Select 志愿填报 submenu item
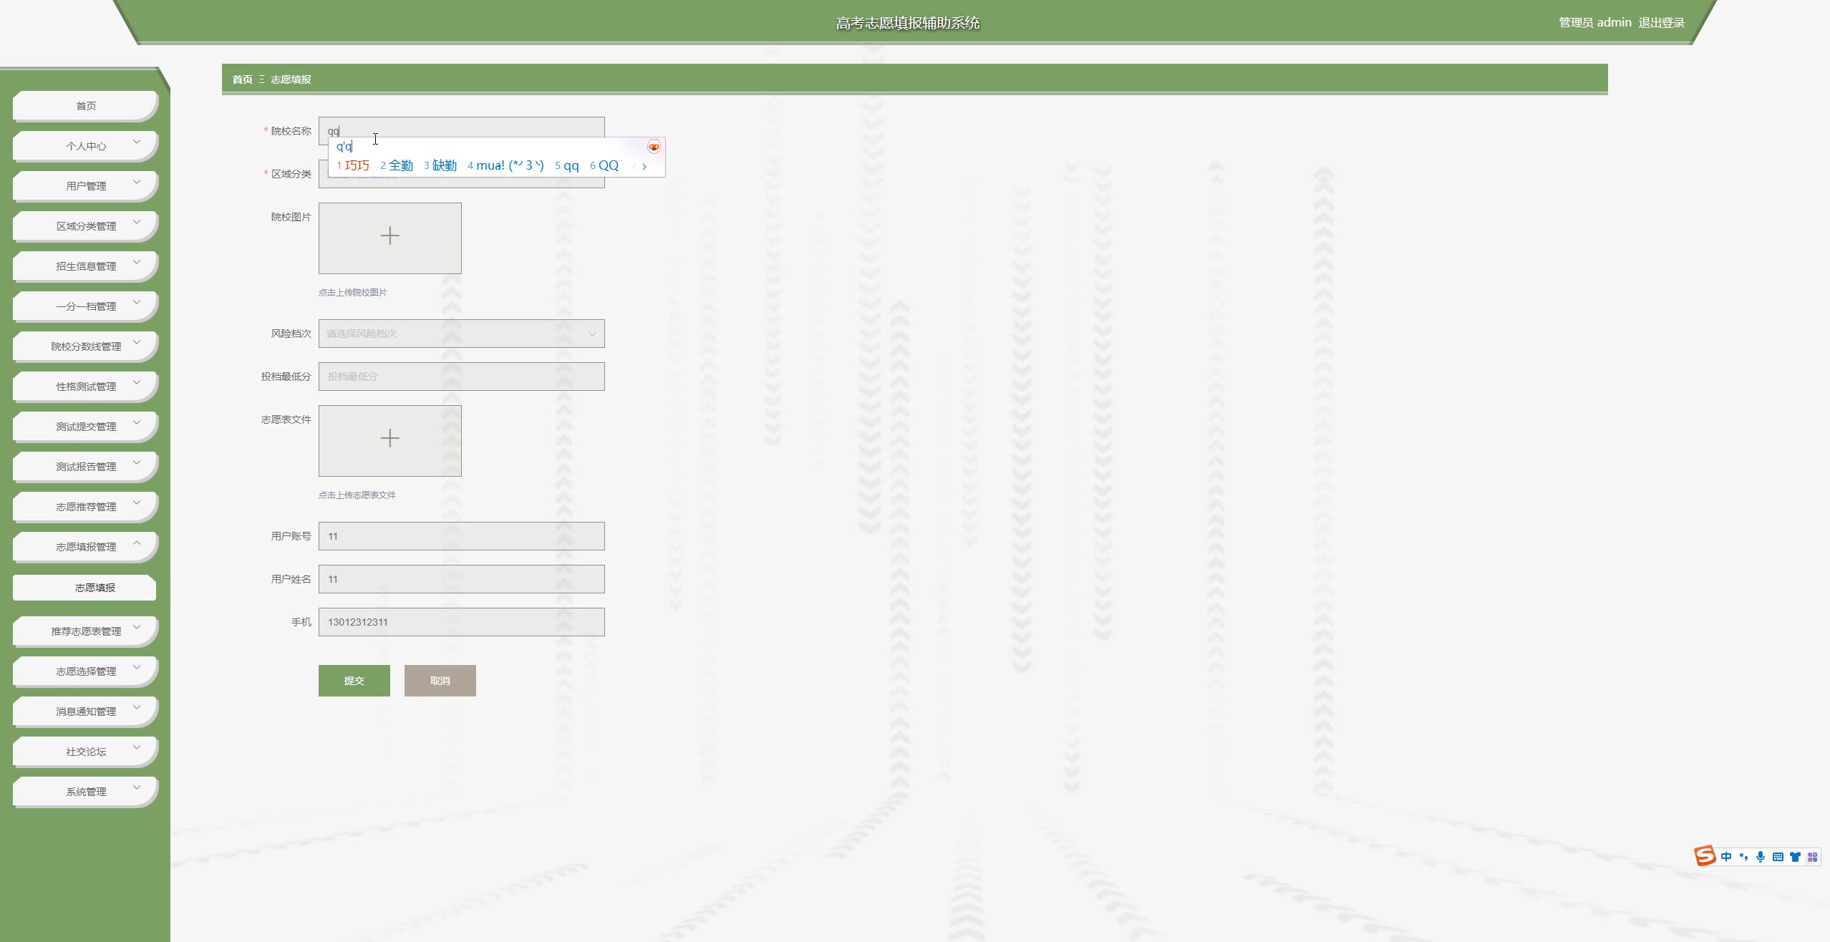Image resolution: width=1830 pixels, height=942 pixels. pos(84,588)
